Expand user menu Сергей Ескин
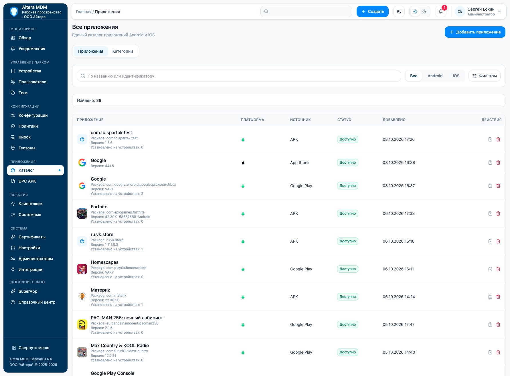510x376 pixels. 478,11
